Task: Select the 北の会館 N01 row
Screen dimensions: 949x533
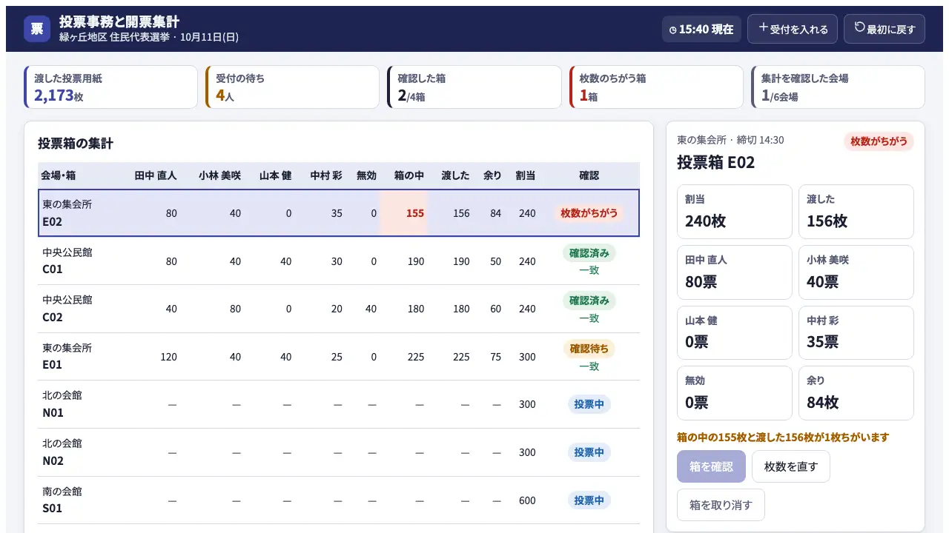Action: coord(339,404)
